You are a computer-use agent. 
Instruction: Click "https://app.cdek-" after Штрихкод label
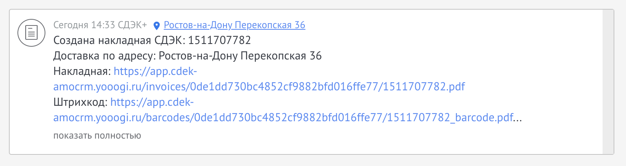pyautogui.click(x=152, y=102)
